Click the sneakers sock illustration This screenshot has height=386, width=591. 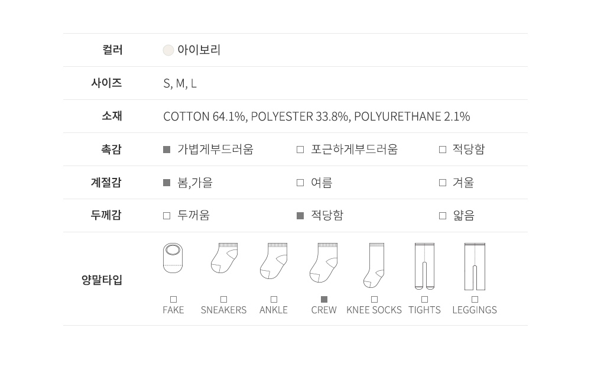[x=224, y=258]
